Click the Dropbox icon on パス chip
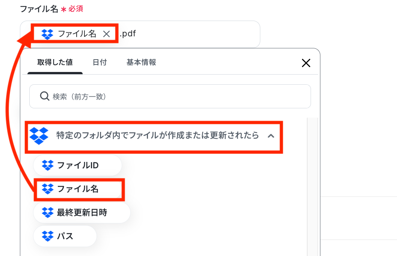Image resolution: width=397 pixels, height=256 pixels. [48, 236]
